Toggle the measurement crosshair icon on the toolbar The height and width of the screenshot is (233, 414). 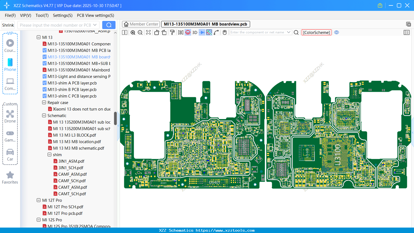pyautogui.click(x=209, y=32)
